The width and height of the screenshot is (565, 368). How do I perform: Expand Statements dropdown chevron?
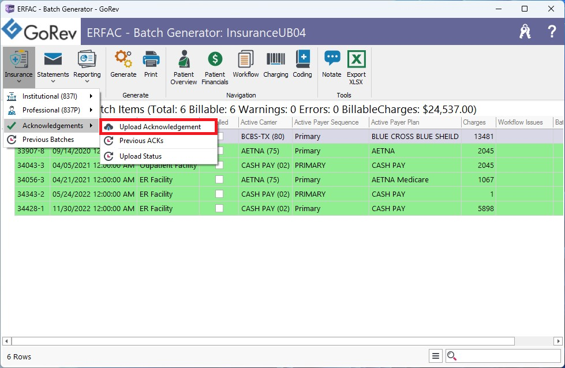click(x=53, y=82)
